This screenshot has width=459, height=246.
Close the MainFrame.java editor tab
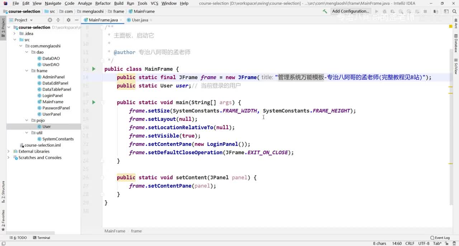(121, 20)
